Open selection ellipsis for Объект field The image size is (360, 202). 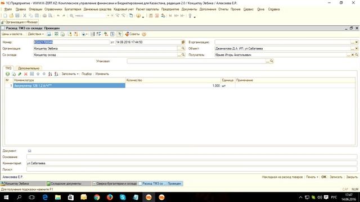coord(353,49)
